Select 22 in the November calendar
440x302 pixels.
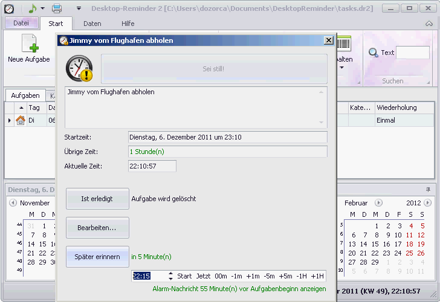tap(42, 253)
